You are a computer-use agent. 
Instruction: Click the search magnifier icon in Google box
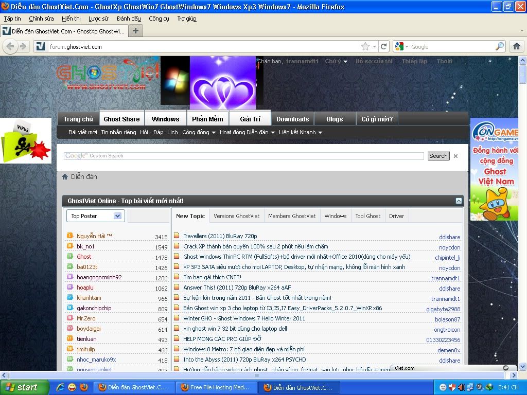[x=500, y=46]
